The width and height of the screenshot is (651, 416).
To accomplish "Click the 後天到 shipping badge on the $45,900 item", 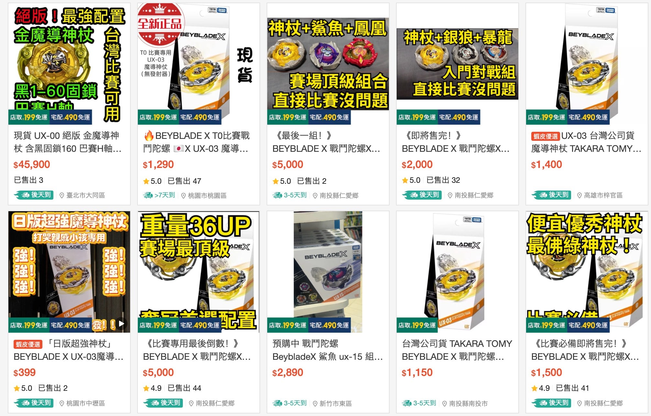I will click(34, 195).
